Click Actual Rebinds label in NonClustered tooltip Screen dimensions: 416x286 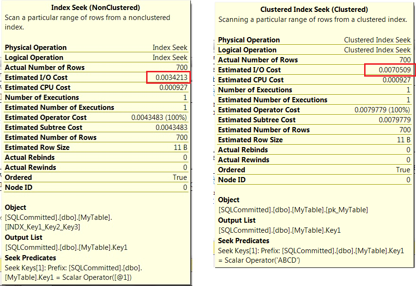[x=30, y=158]
